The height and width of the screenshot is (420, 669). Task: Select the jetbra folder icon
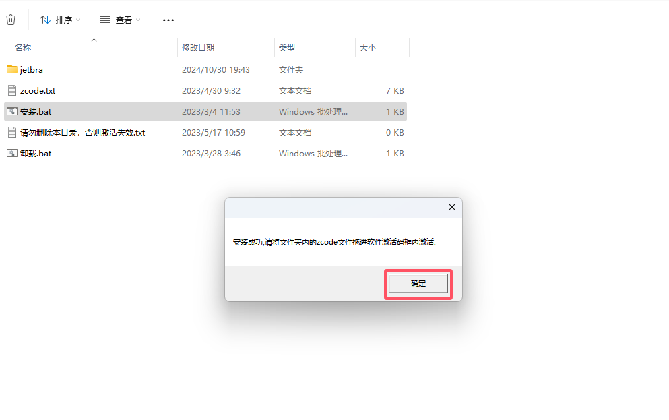[12, 69]
